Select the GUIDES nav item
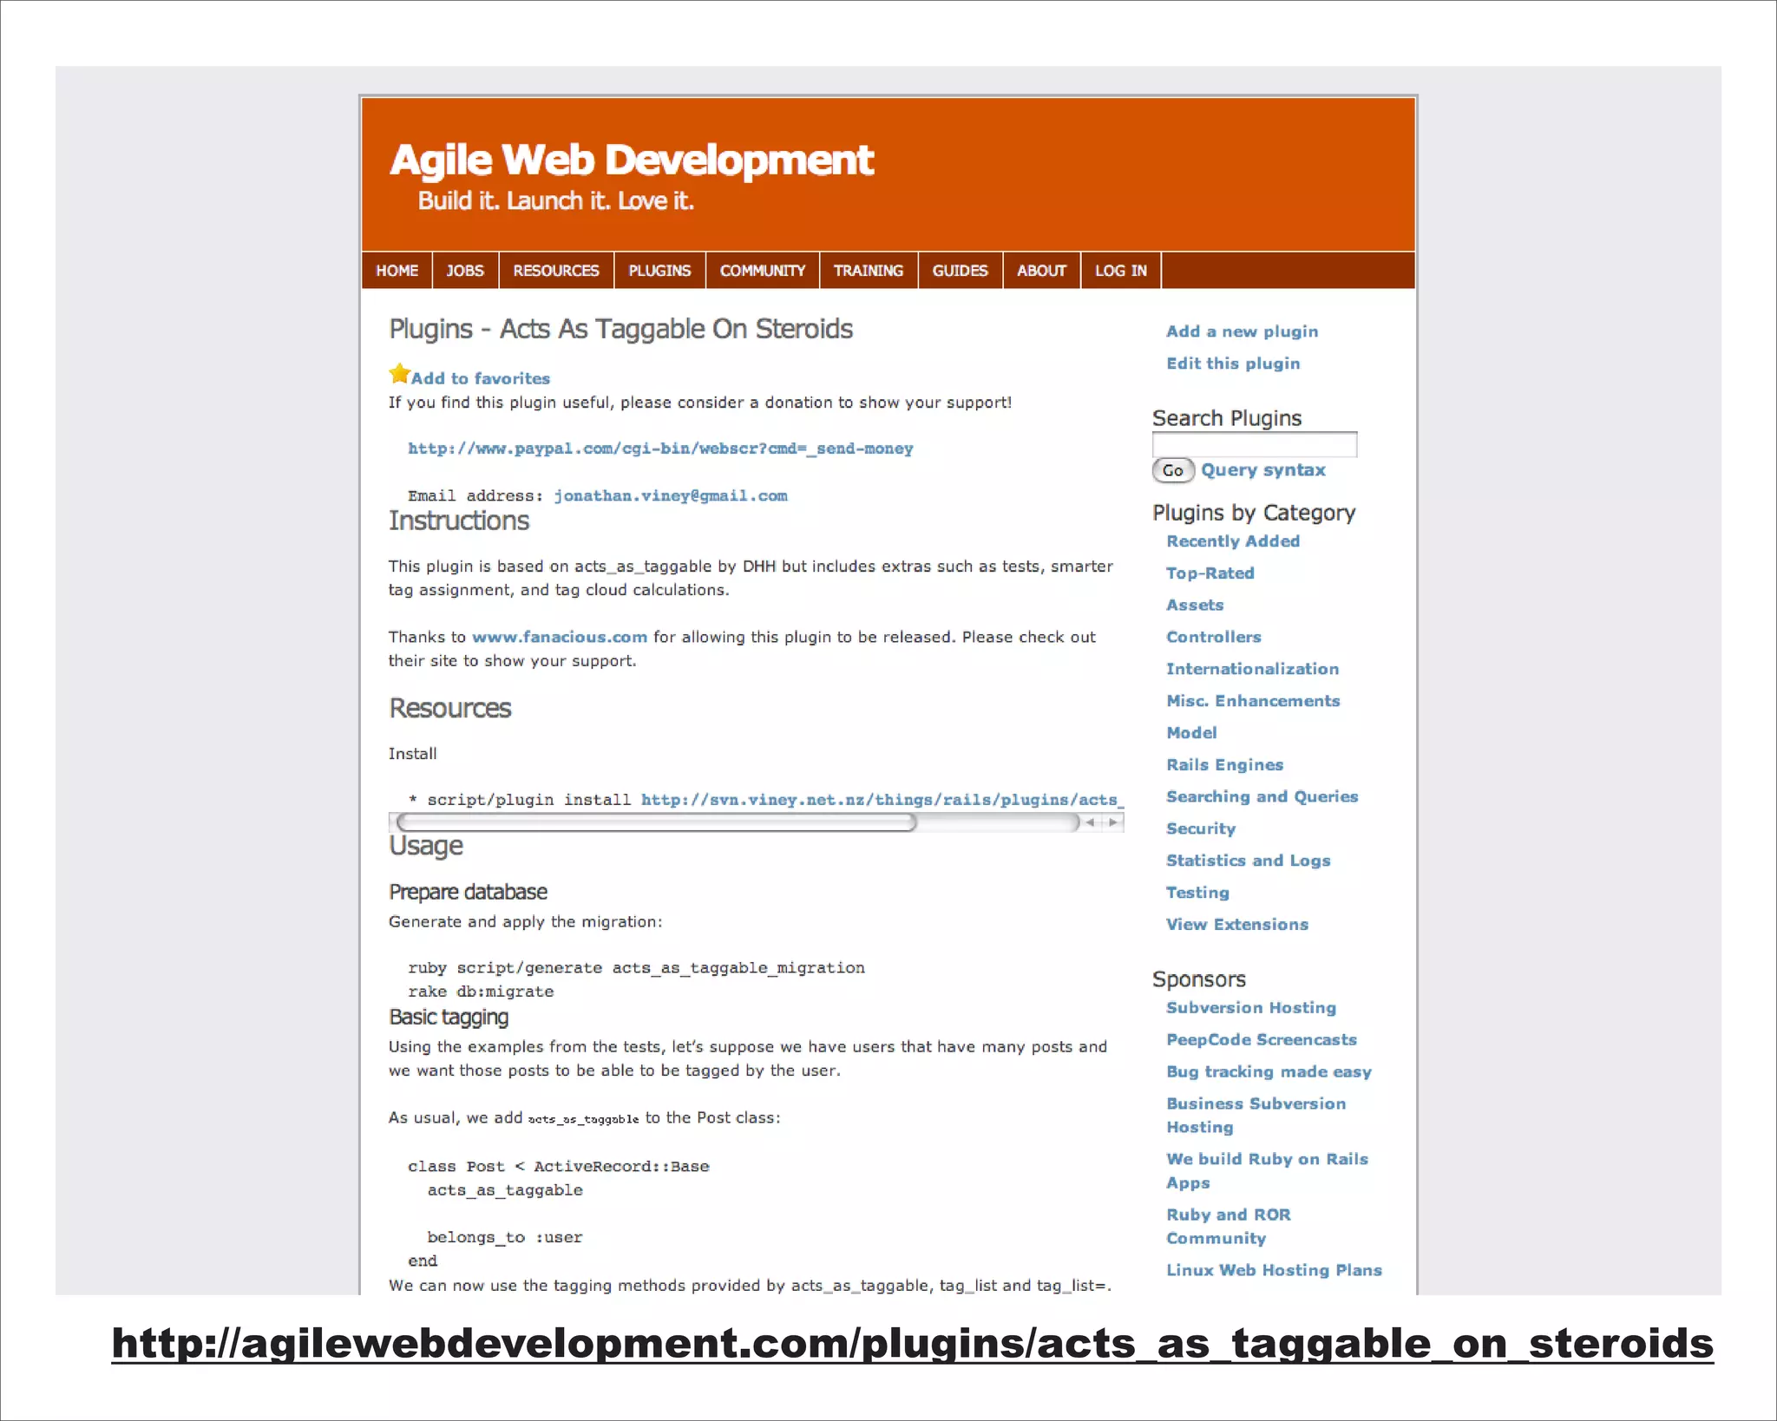 pyautogui.click(x=960, y=271)
